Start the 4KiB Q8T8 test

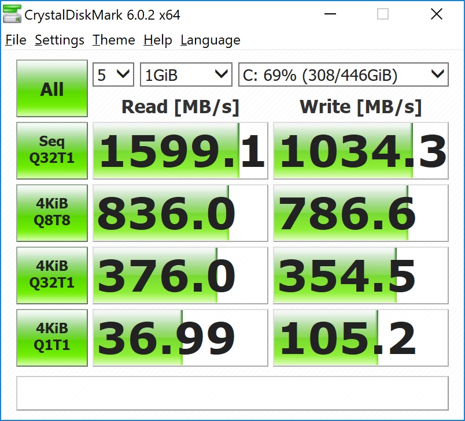(x=52, y=213)
